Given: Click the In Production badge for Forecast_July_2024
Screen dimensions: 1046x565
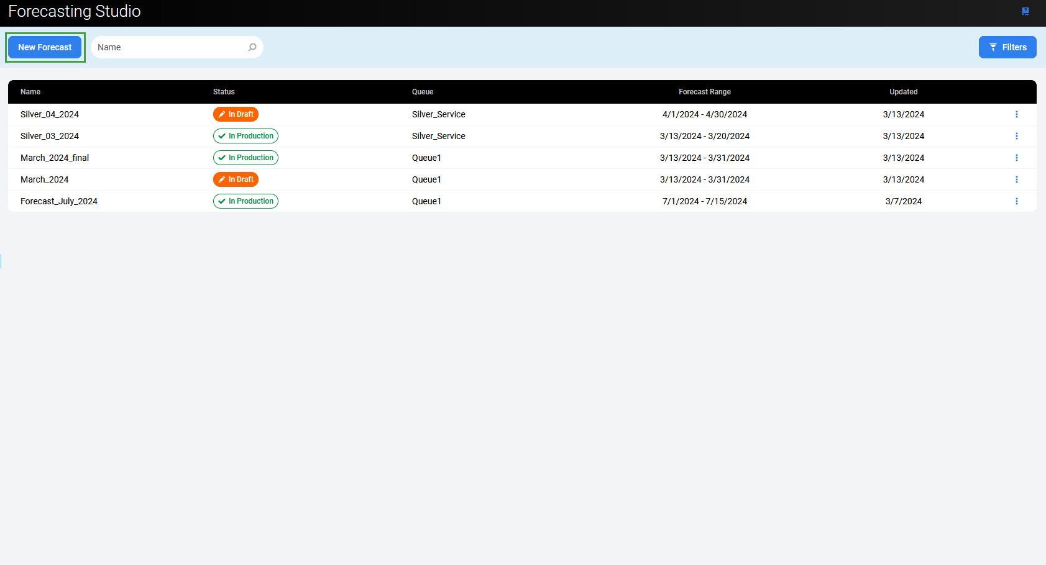Looking at the screenshot, I should pos(245,201).
